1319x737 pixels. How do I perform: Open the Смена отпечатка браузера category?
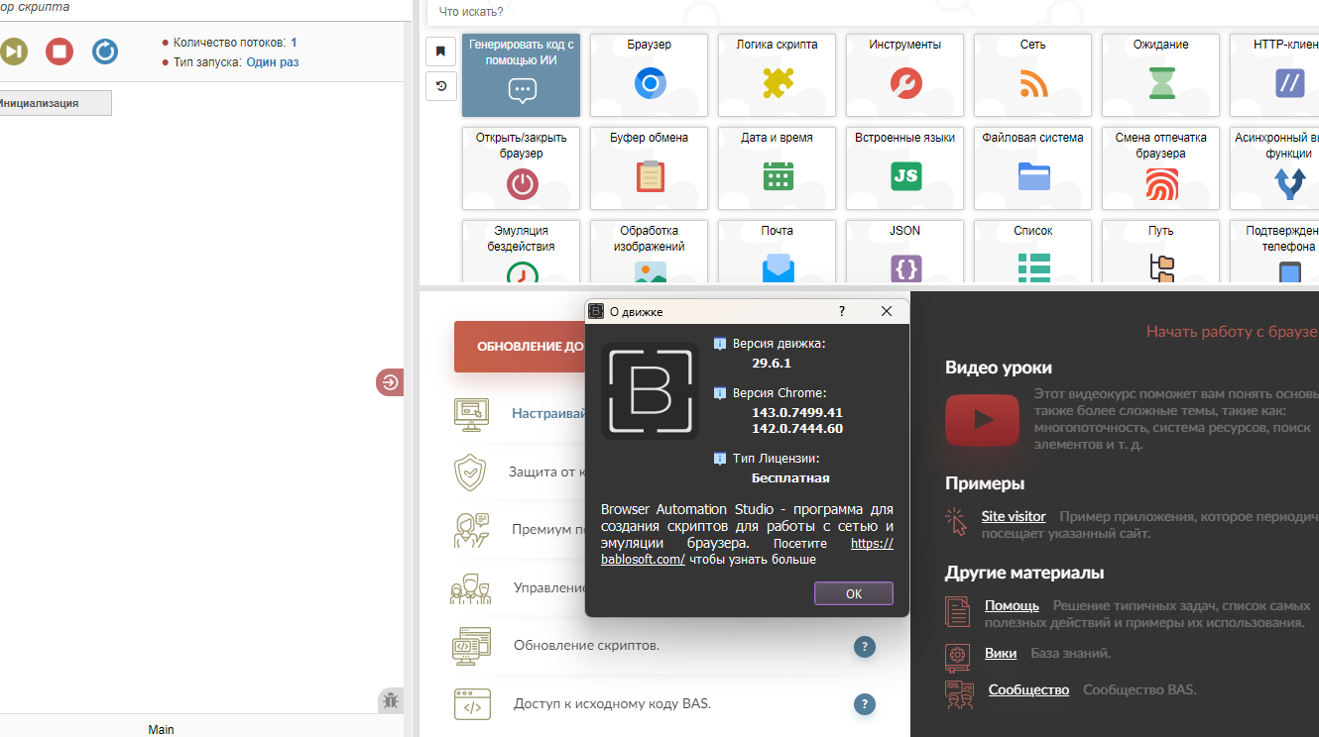[1160, 168]
